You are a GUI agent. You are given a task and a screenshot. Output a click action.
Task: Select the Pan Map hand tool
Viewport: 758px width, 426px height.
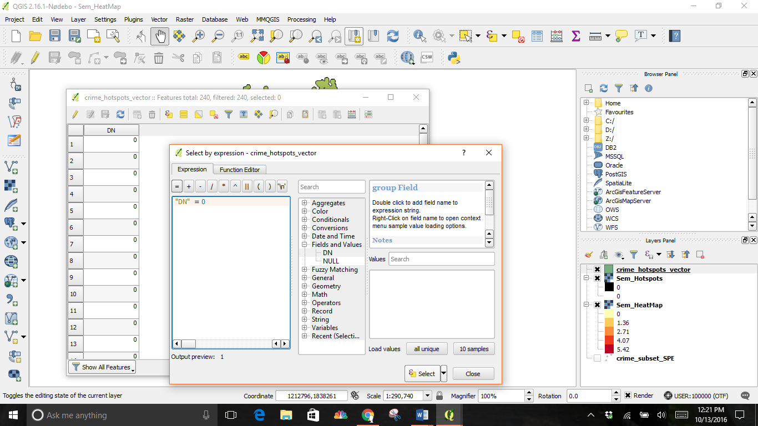click(x=160, y=36)
